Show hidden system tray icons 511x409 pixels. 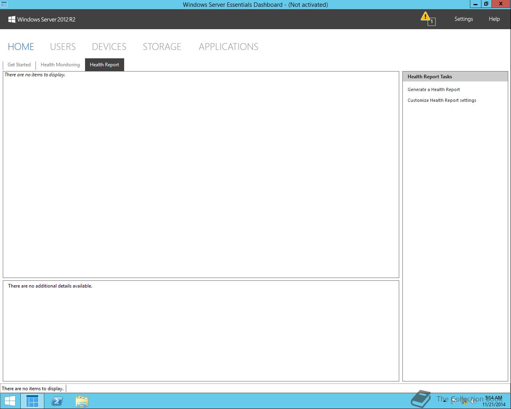(444, 401)
